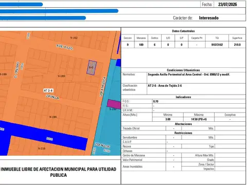Select the F.O.S. value 0.70
This screenshot has width=247, height=185.
click(x=155, y=101)
